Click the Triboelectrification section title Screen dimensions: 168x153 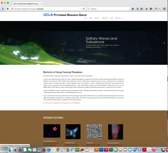(x=113, y=143)
